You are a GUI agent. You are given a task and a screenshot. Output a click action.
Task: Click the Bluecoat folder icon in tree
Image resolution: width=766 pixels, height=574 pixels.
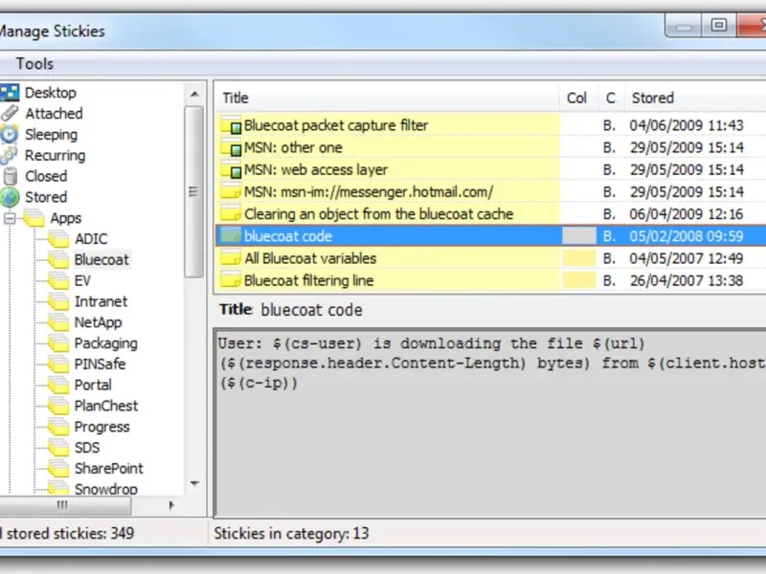[x=58, y=259]
